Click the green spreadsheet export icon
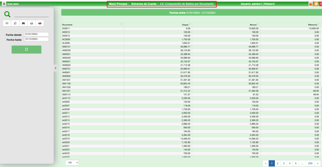The image size is (322, 167). 31,23
